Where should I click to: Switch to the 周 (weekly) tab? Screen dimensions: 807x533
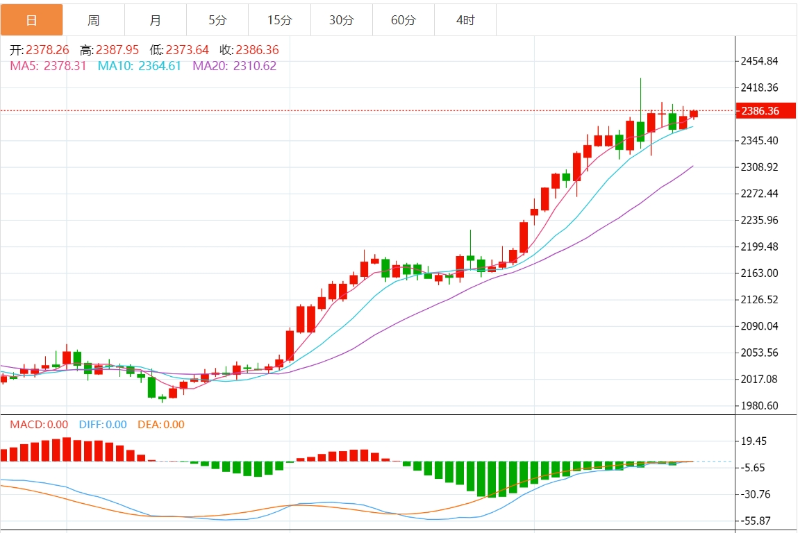pos(93,20)
